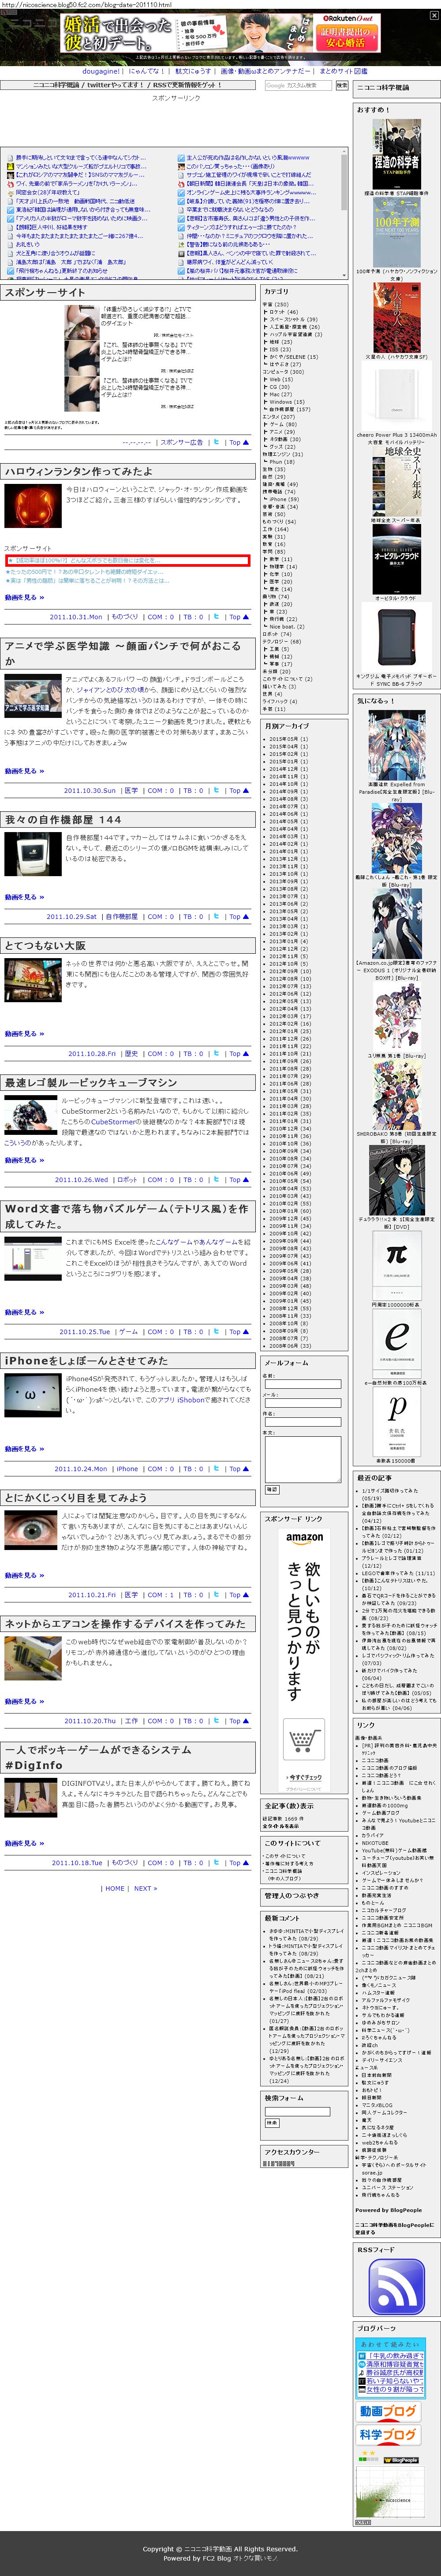Open the HOME pagination link

click(115, 1889)
